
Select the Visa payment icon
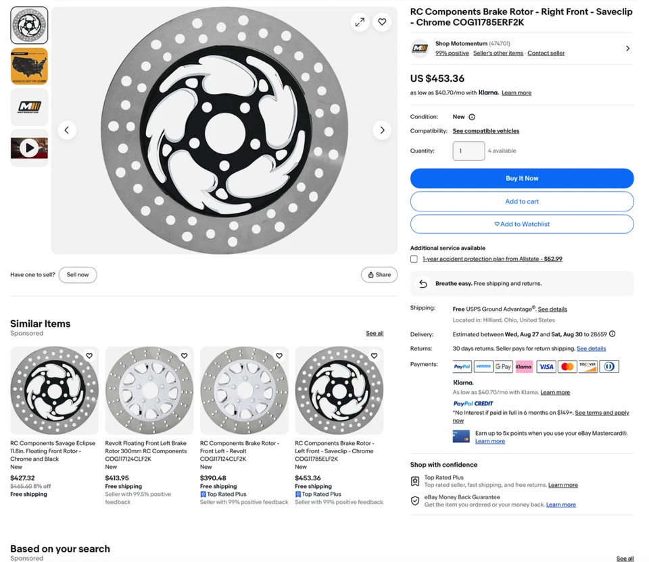[x=546, y=366]
